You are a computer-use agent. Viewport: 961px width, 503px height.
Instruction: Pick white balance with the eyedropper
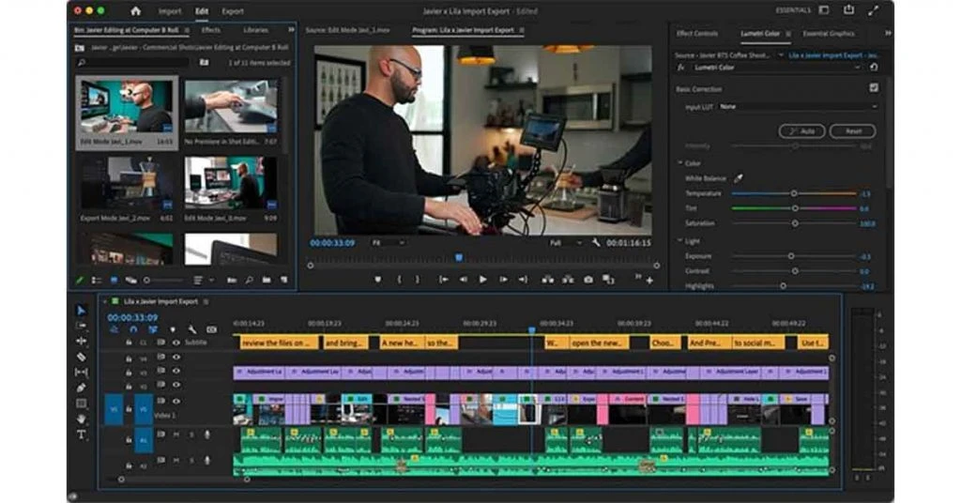coord(739,178)
